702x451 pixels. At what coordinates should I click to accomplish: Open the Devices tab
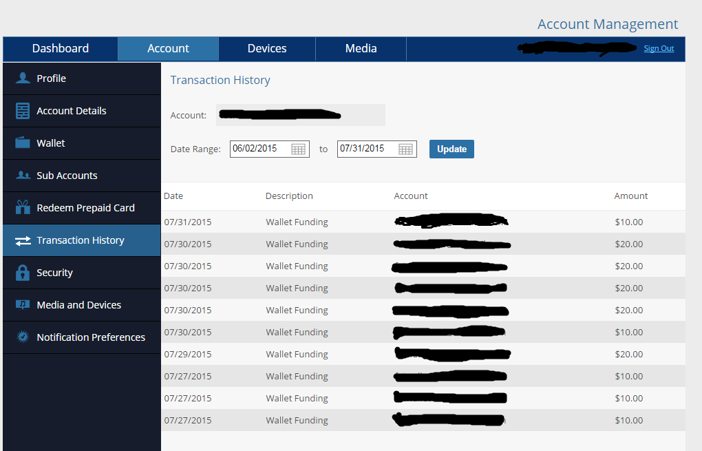tap(267, 48)
